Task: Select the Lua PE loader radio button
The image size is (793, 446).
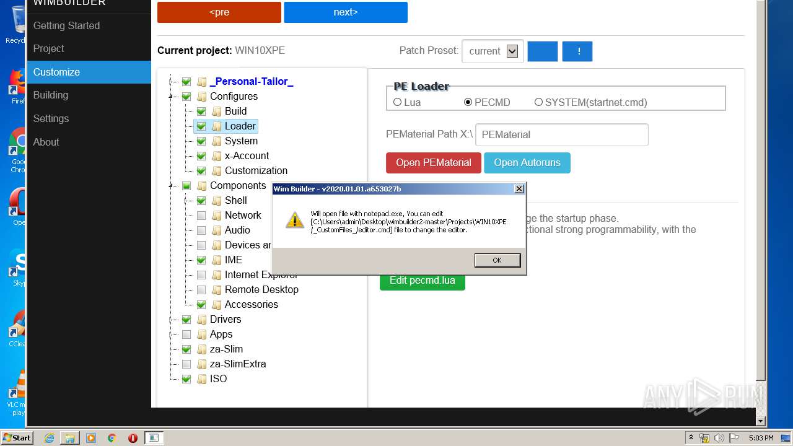Action: click(x=398, y=102)
